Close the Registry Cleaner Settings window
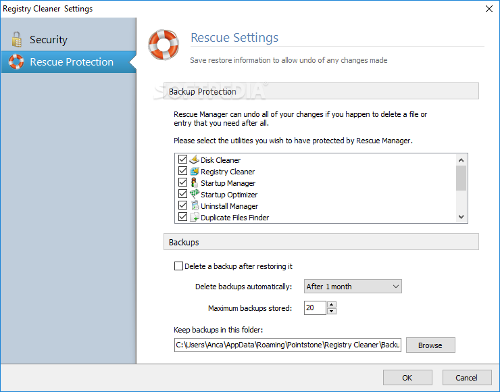Screen dimensions: 500x392 coord(489,9)
